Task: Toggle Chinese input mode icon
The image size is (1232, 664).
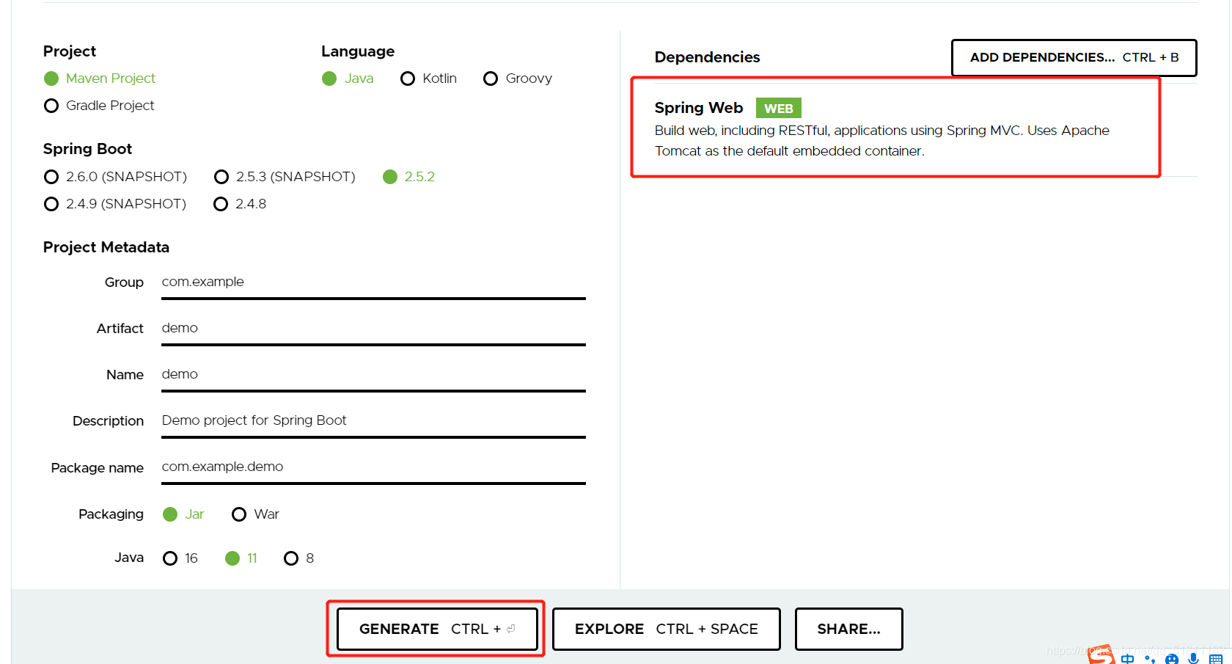Action: pyautogui.click(x=1128, y=659)
